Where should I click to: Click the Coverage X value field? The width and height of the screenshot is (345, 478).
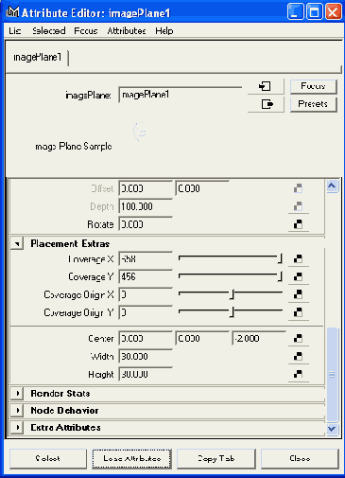coord(146,259)
